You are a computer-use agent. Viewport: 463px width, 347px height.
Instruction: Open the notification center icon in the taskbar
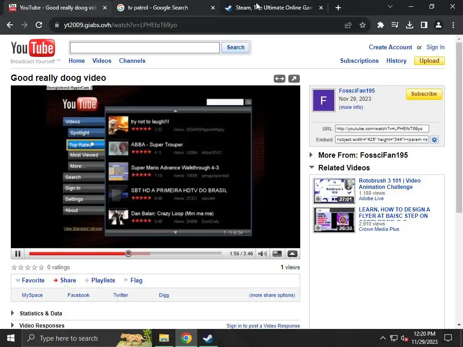pyautogui.click(x=448, y=338)
